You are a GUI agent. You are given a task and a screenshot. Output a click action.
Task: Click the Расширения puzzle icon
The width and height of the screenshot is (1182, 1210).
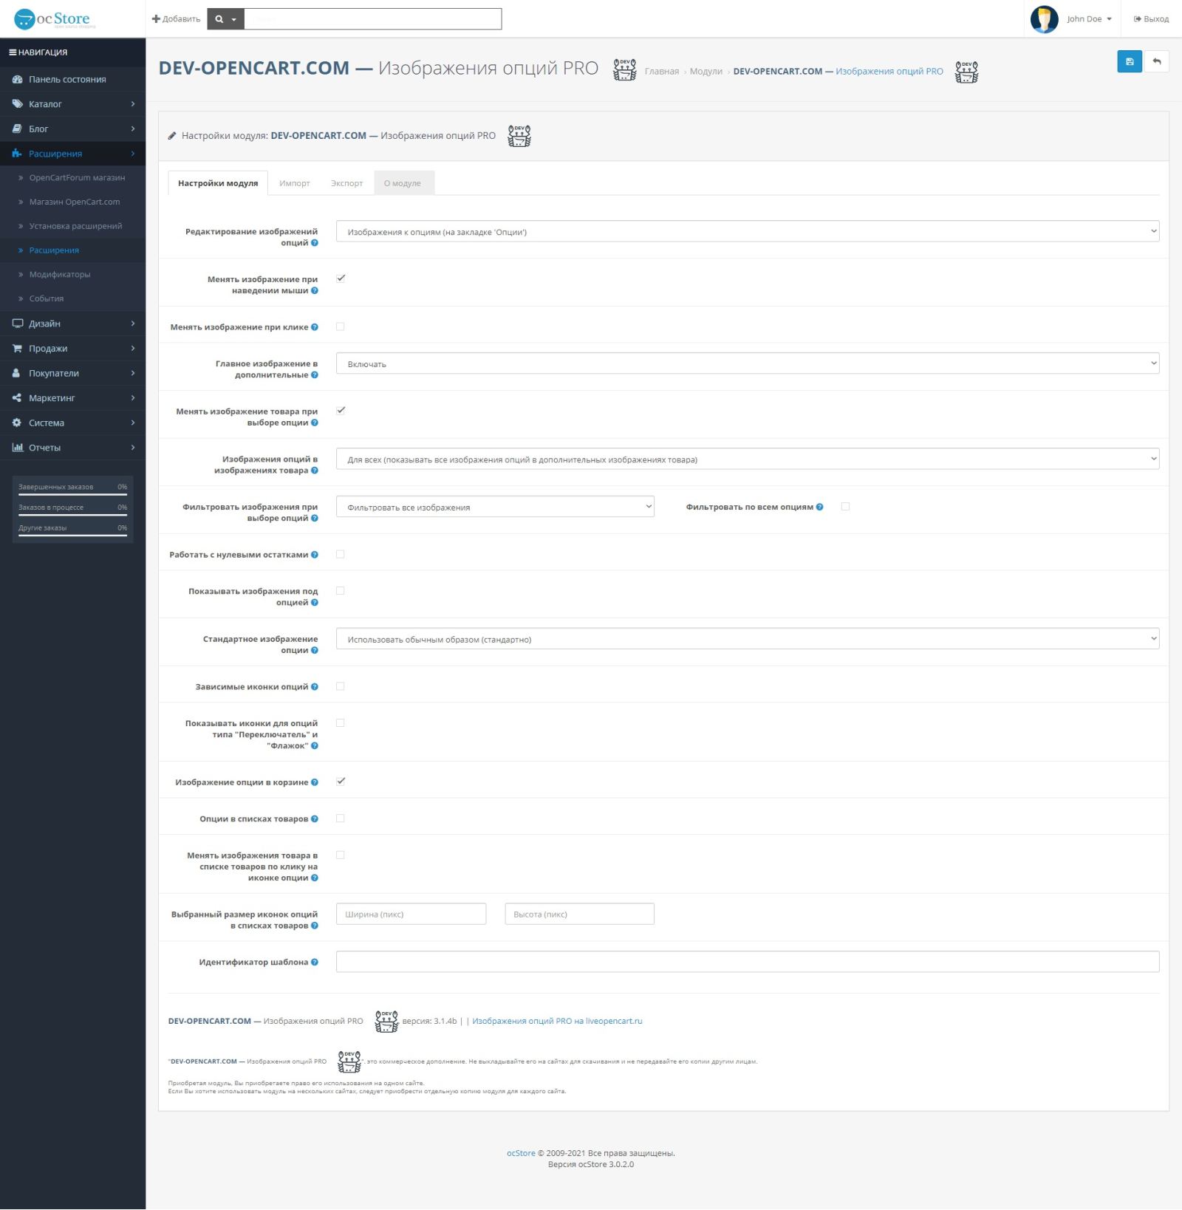point(17,154)
